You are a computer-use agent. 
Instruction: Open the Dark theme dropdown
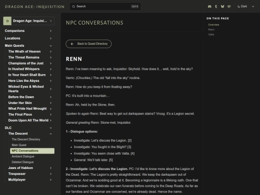(x=246, y=6)
